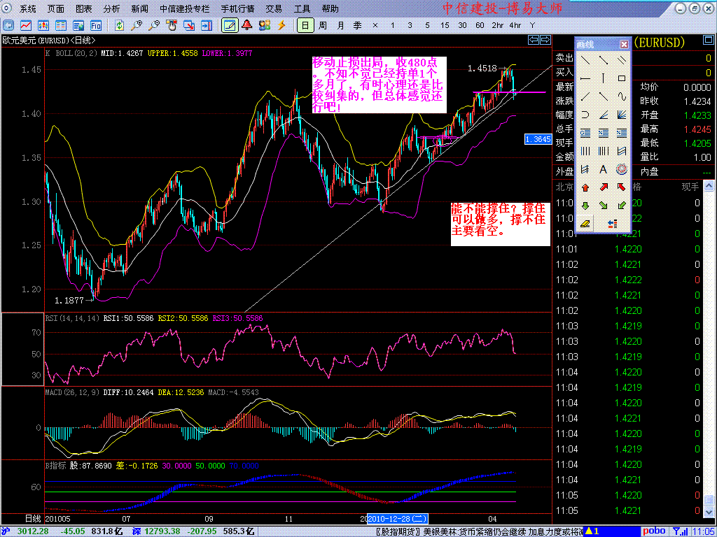Open the 分析 menu
This screenshot has width=717, height=537.
tap(111, 8)
